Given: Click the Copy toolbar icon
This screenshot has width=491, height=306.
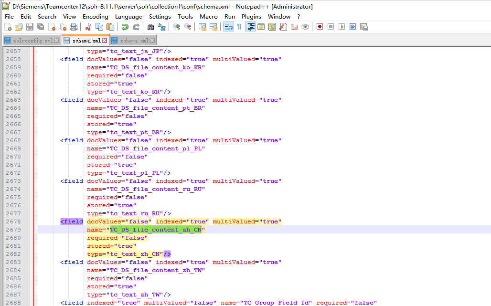Looking at the screenshot, I should (x=99, y=27).
